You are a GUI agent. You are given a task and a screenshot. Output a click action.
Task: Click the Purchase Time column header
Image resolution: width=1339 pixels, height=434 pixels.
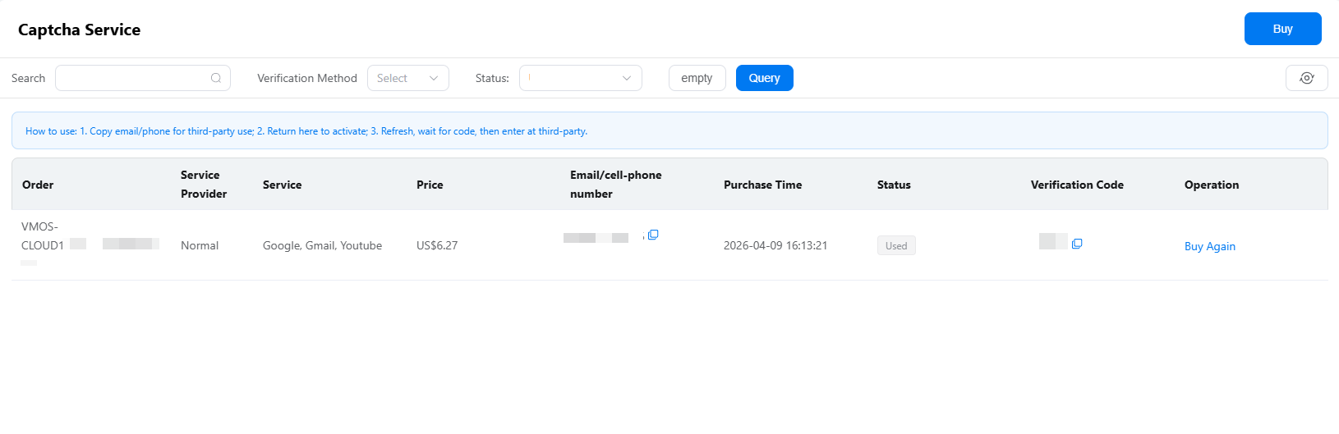tap(762, 185)
